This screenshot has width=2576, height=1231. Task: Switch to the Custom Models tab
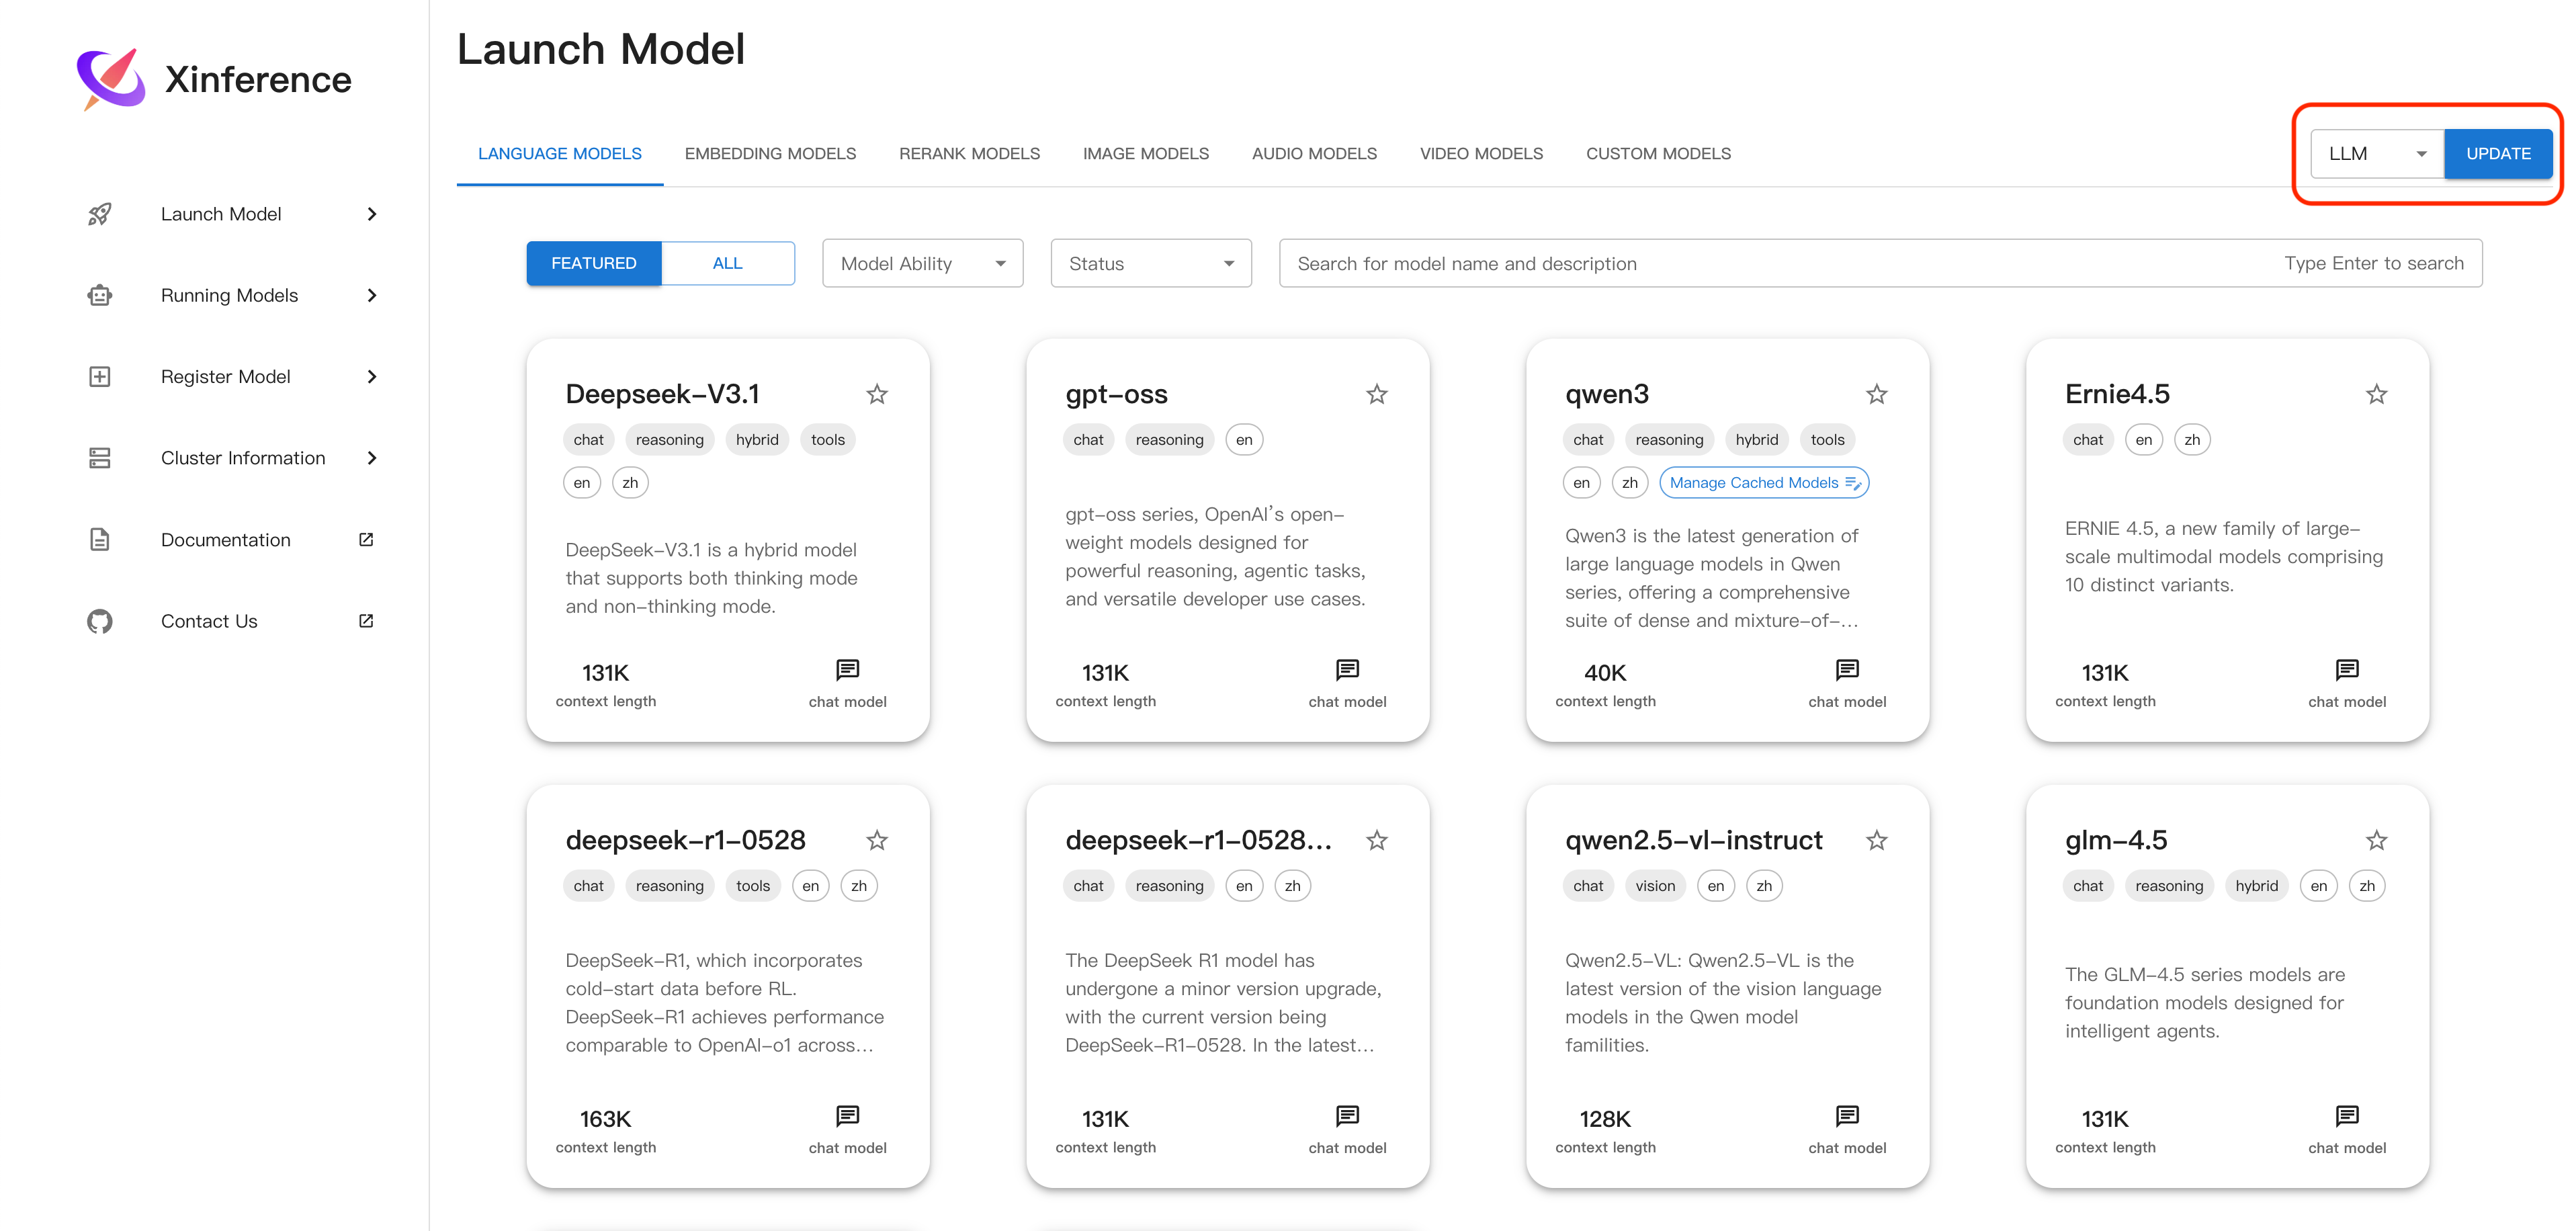(1658, 154)
